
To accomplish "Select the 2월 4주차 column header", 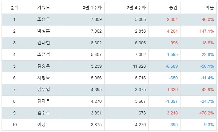I will pyautogui.click(x=136, y=7).
